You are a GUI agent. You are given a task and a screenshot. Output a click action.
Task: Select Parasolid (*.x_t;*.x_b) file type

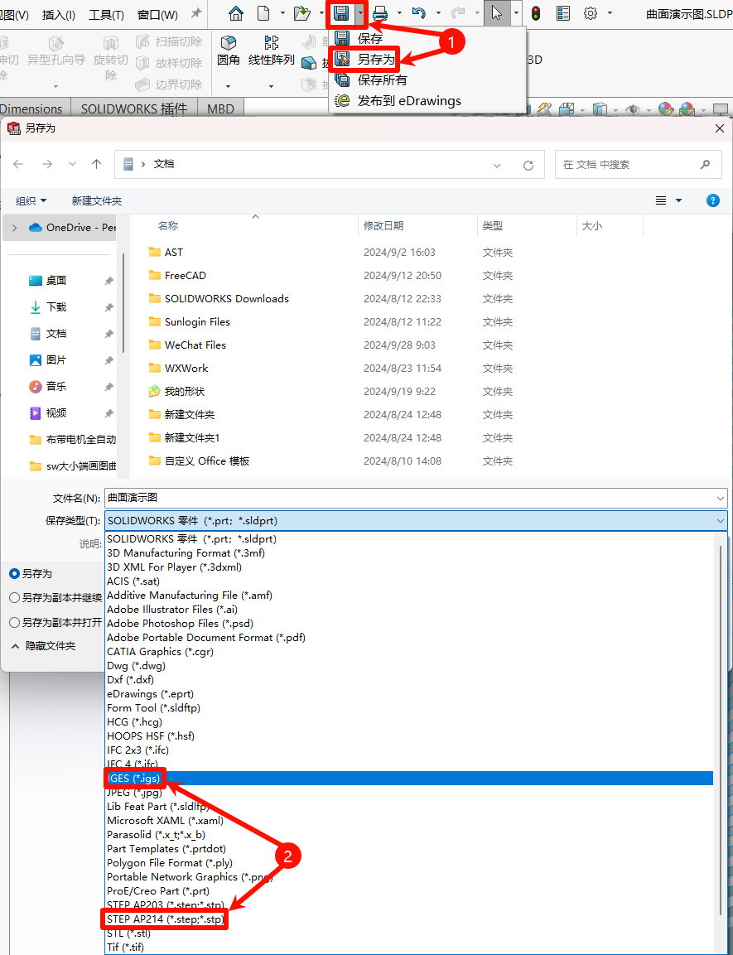click(408, 834)
